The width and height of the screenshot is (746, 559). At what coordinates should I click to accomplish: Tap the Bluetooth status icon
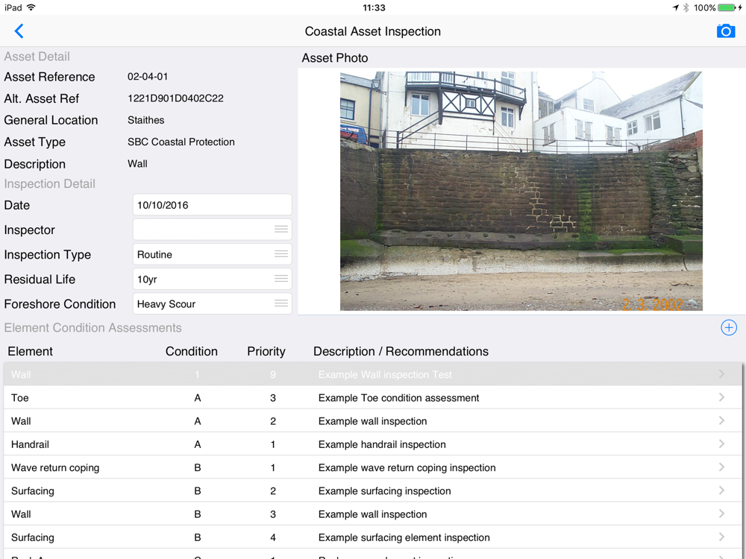tap(686, 7)
